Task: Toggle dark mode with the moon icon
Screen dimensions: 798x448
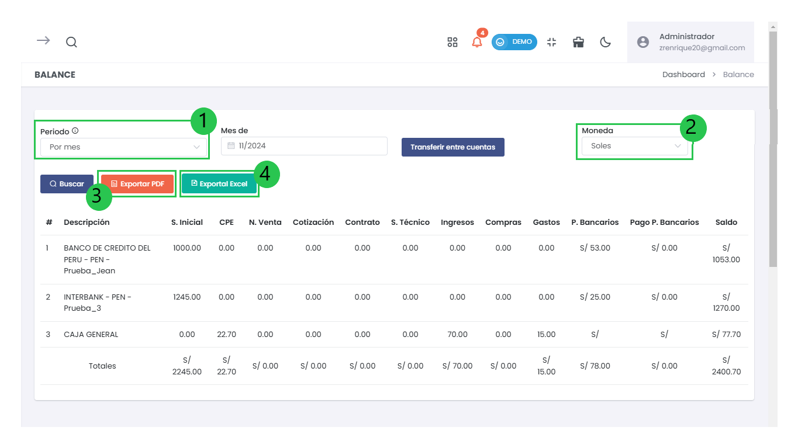Action: coord(606,42)
